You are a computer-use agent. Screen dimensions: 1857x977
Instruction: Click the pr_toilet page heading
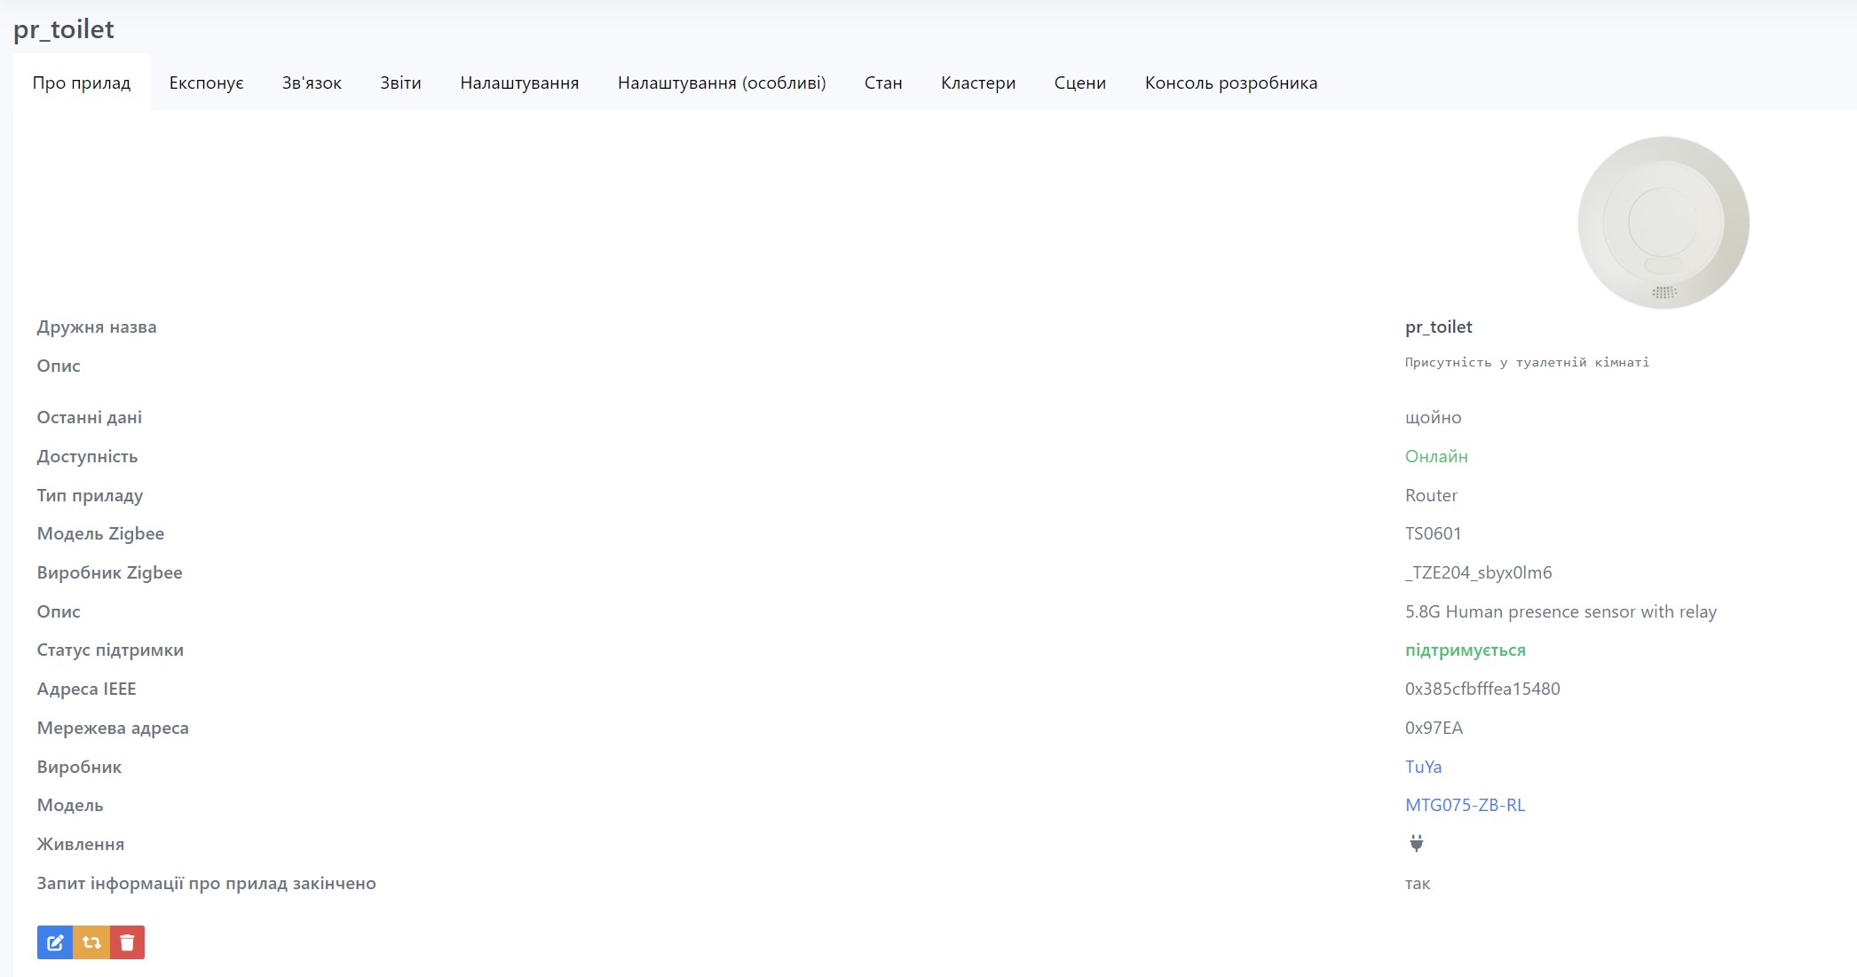64,29
